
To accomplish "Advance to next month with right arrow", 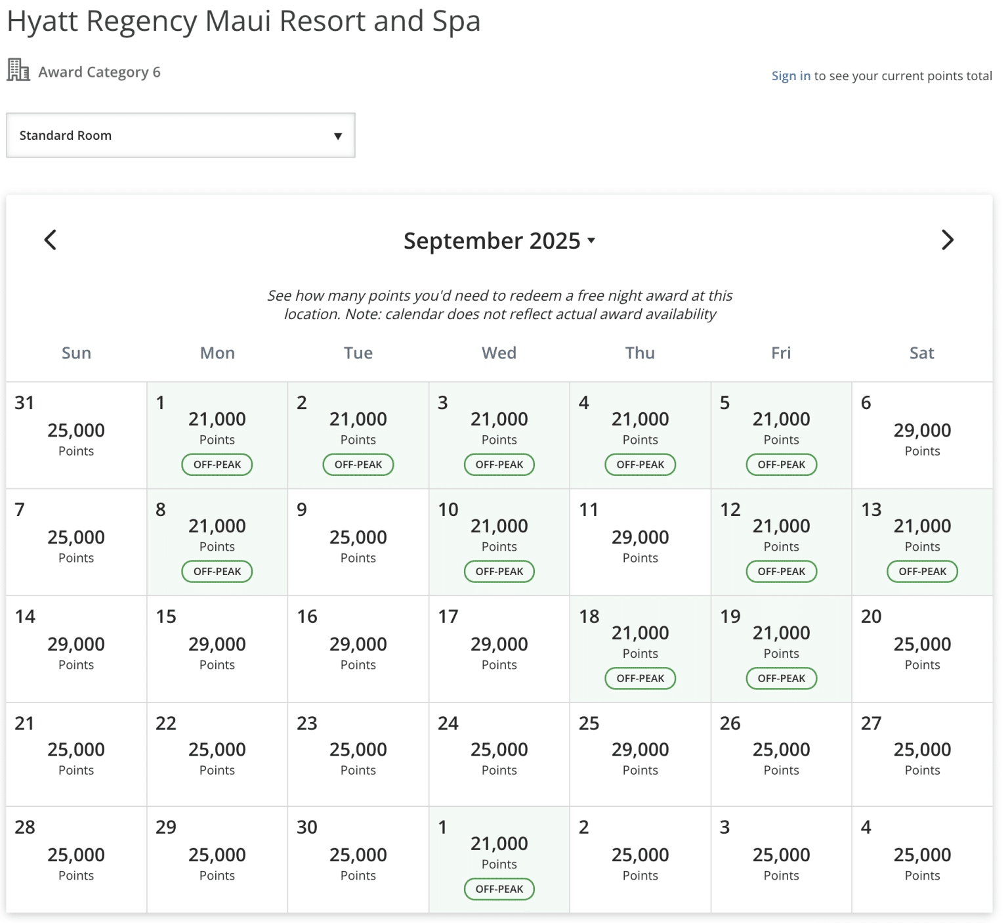I will click(947, 240).
